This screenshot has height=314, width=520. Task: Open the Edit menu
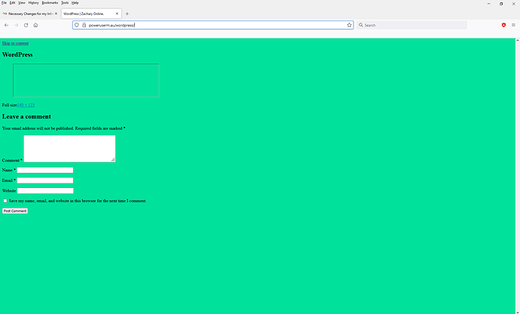click(12, 3)
